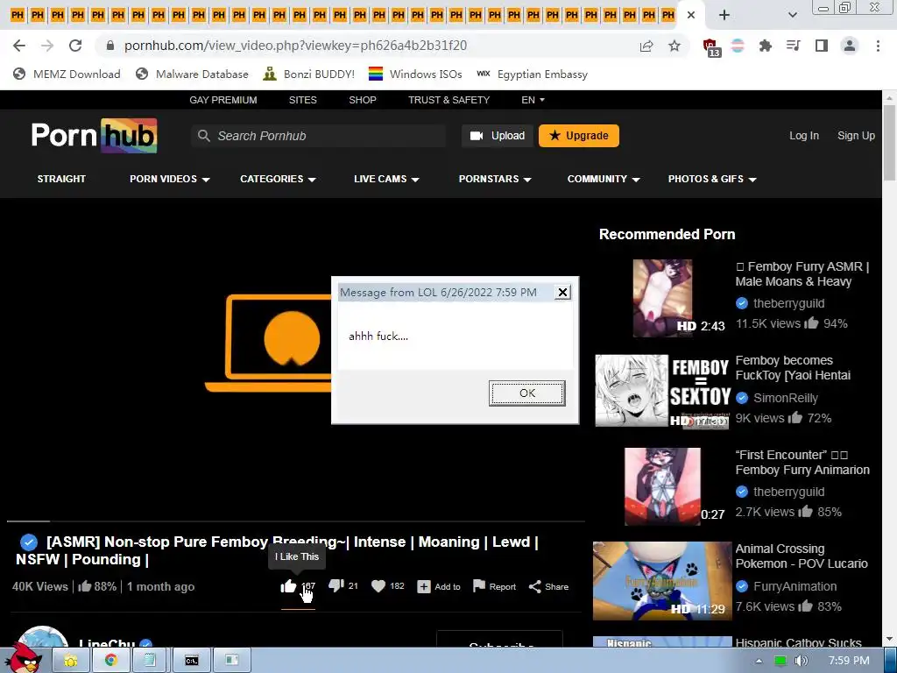Open the Bonzi BUDDY! bookmark
The image size is (897, 673).
click(x=309, y=74)
